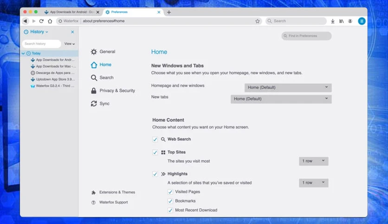Open the home page via house icon
388x224 pixels.
(50, 21)
